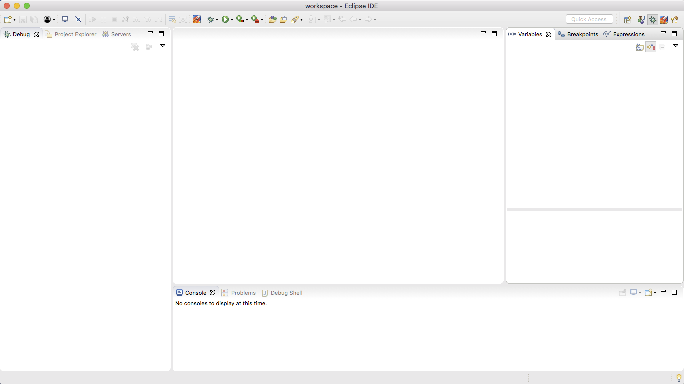Click the Back navigation arrow
The height and width of the screenshot is (384, 685).
[x=353, y=19]
